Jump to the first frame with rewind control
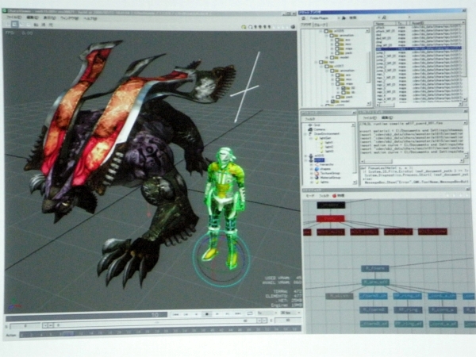This screenshot has height=357, width=476. pos(175,314)
